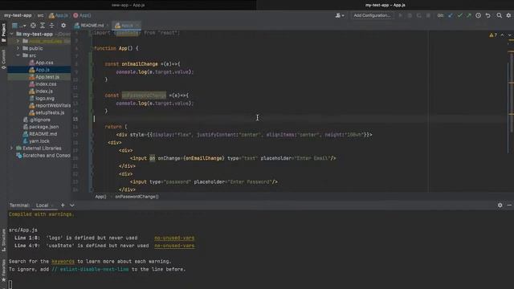This screenshot has width=514, height=289.
Task: Open the Add Configuration dropdown
Action: coord(372,15)
